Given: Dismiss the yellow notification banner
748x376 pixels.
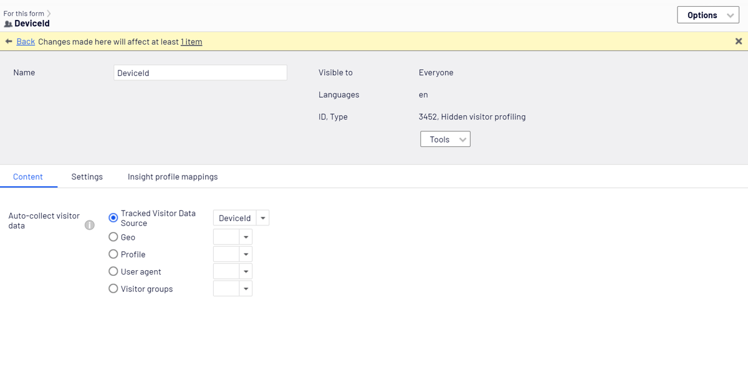Looking at the screenshot, I should pyautogui.click(x=739, y=42).
